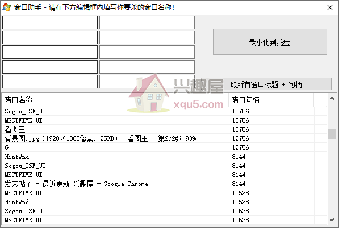Select the G row in list
This screenshot has width=339, height=228.
(164, 147)
